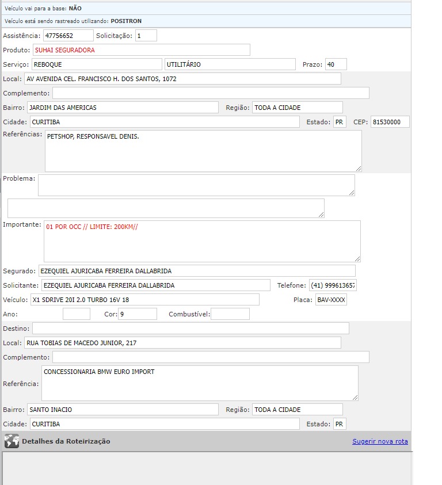
Task: Click the Bairro field showing JARDIM DAS AMERICAS
Action: (123, 108)
